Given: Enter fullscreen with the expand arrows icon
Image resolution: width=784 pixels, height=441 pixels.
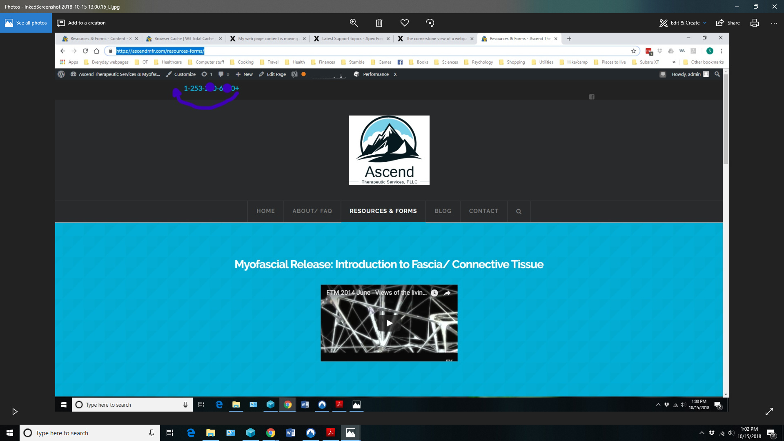Looking at the screenshot, I should point(769,412).
